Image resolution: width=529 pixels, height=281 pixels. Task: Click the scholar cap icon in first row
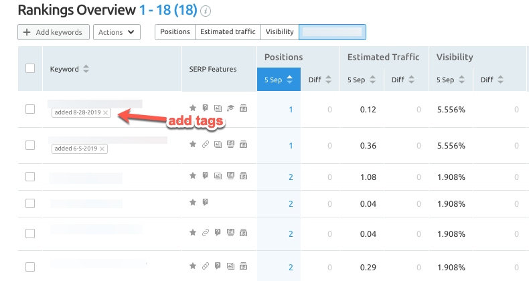231,108
